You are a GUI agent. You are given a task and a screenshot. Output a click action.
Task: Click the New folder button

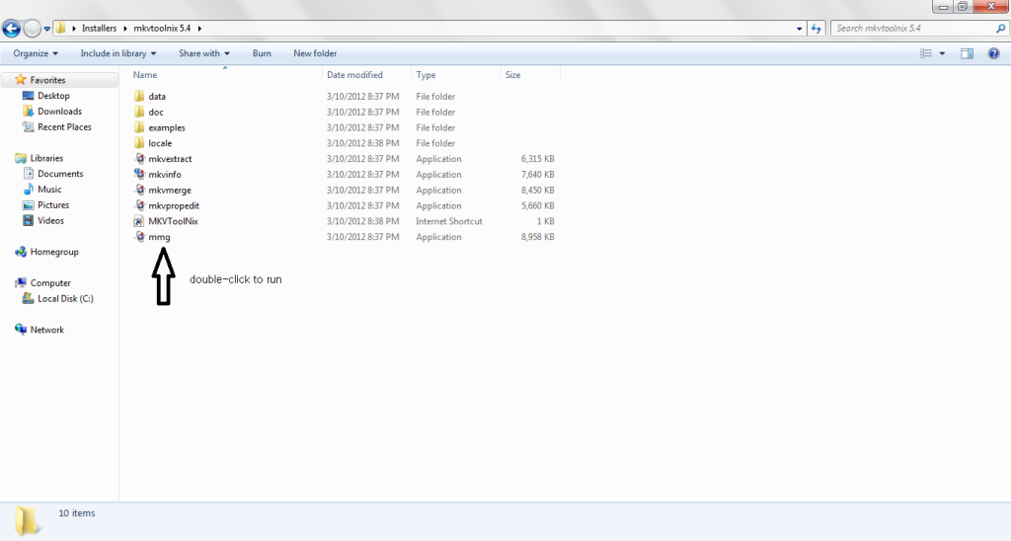tap(315, 53)
